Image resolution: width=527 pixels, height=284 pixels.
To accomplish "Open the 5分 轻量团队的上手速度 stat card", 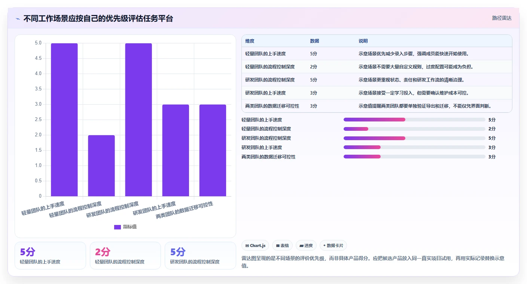I will [50, 256].
